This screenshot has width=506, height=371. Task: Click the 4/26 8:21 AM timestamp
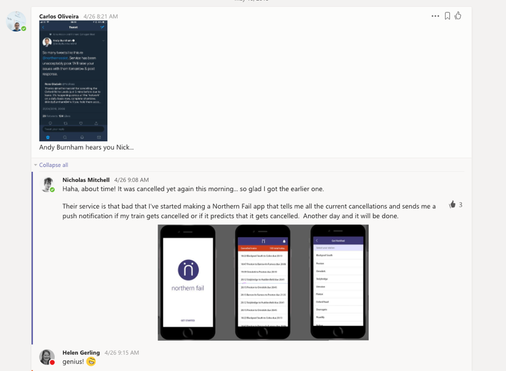tap(100, 16)
